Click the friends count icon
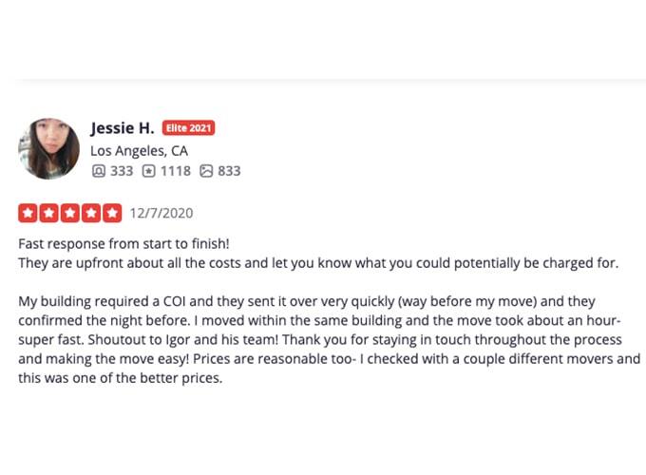646x475 pixels. [x=99, y=171]
